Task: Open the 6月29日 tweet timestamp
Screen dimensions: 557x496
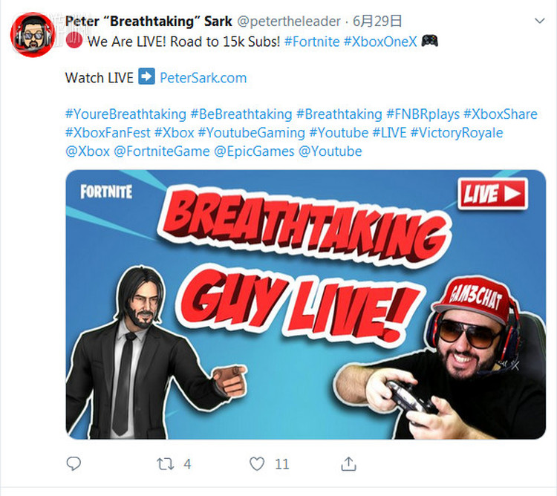Action: pos(377,22)
